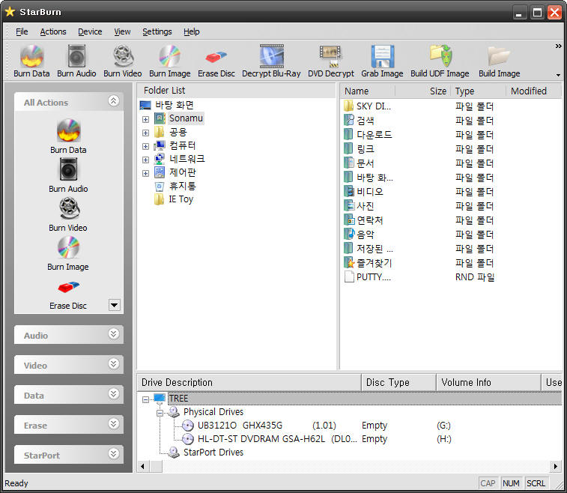Sort file list by Name column
Viewport: 567px width, 493px height.
(368, 91)
